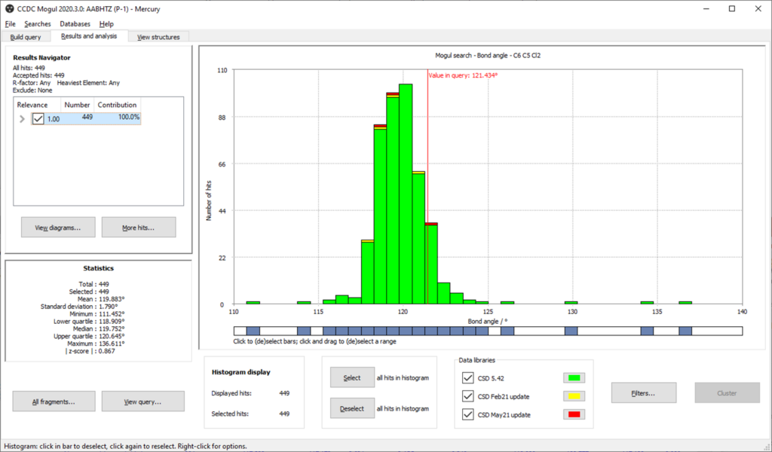Click the More hits button
Image resolution: width=772 pixels, height=452 pixels.
[x=139, y=227]
